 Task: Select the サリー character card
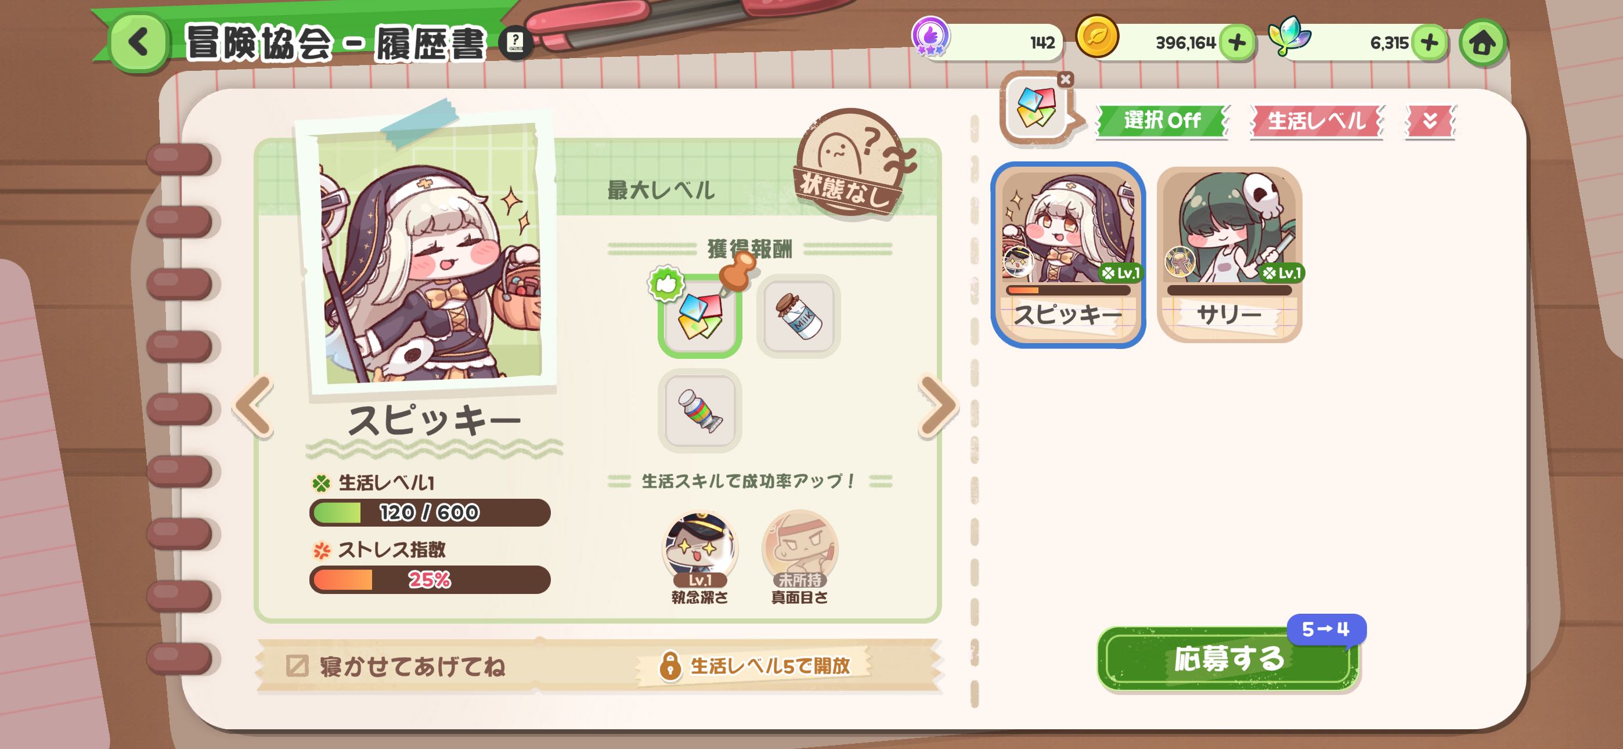[x=1229, y=255]
